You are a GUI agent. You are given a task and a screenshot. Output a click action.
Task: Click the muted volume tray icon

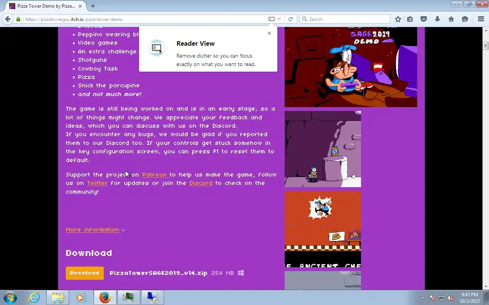451,298
